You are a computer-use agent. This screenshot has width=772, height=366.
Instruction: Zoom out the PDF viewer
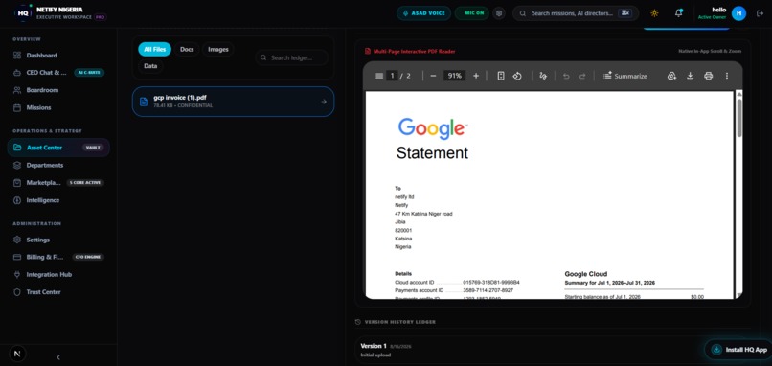click(433, 76)
